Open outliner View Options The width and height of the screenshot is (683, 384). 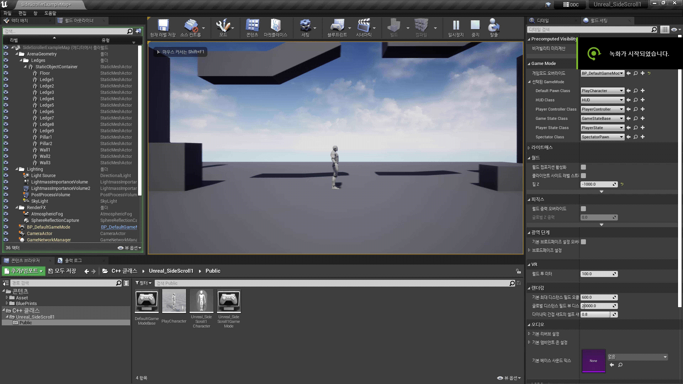coord(130,248)
